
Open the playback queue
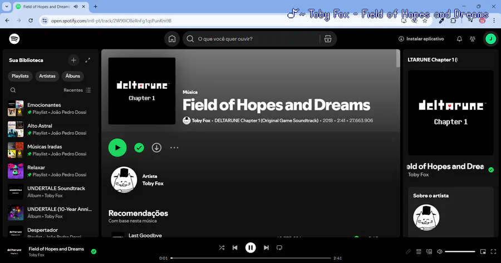[x=419, y=251]
